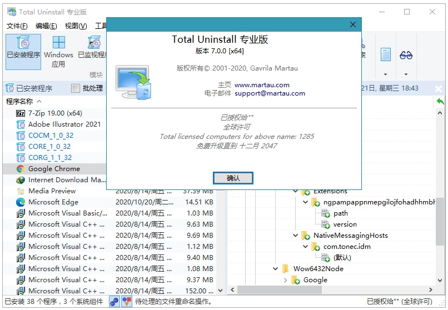The height and width of the screenshot is (310, 448).
Task: Click the 待处理的文件重命名操作 status text
Action: [173, 302]
